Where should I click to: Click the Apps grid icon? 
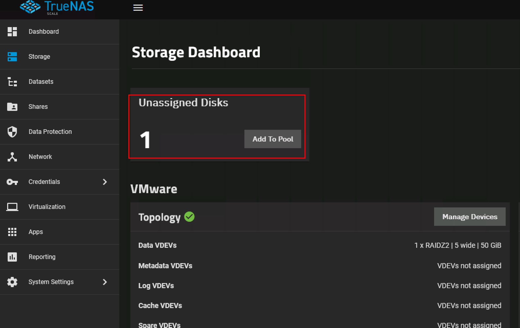12,232
